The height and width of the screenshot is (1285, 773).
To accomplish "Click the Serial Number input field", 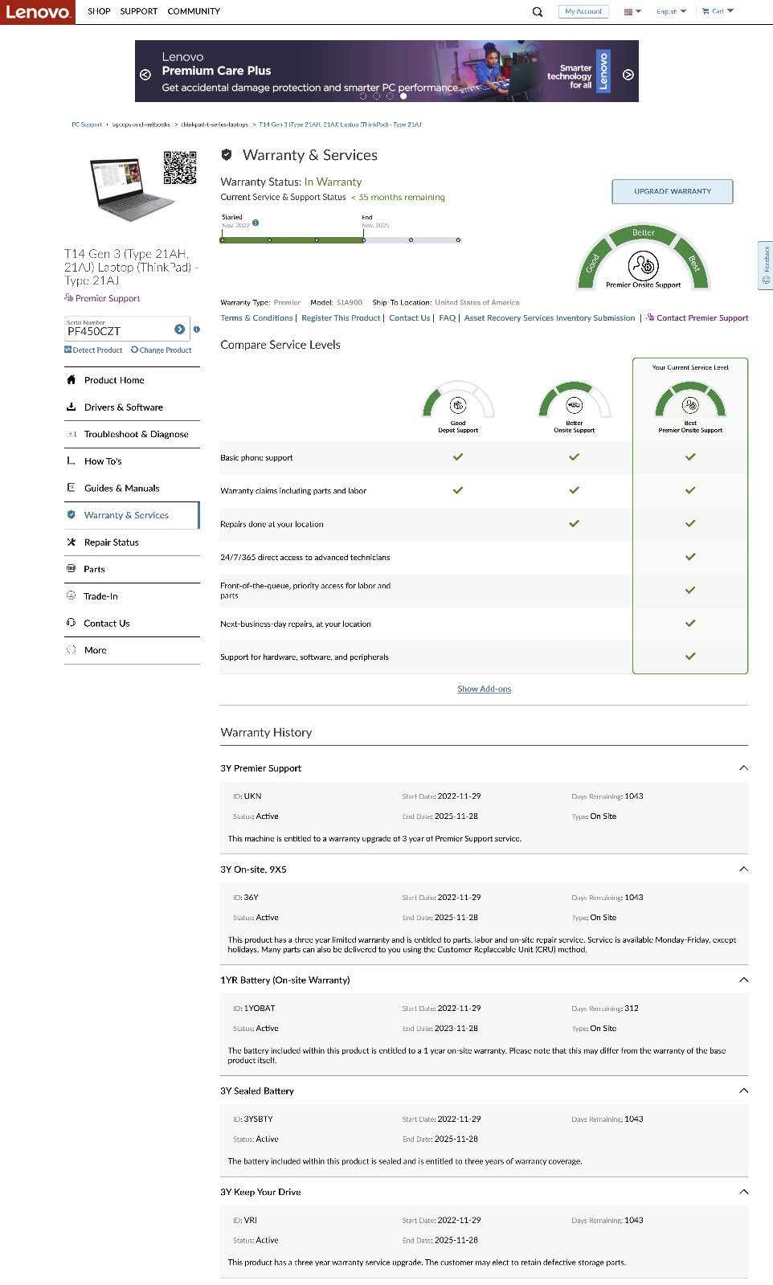I will click(x=118, y=328).
